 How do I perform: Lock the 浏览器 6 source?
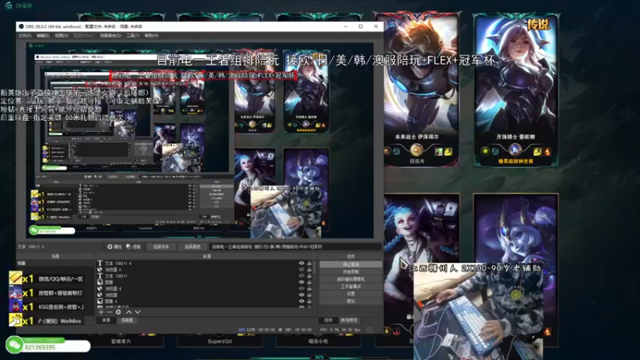coord(309,270)
